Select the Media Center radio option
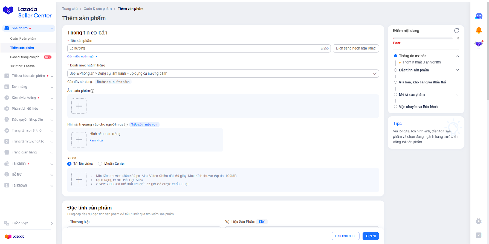The image size is (489, 244). pyautogui.click(x=100, y=164)
